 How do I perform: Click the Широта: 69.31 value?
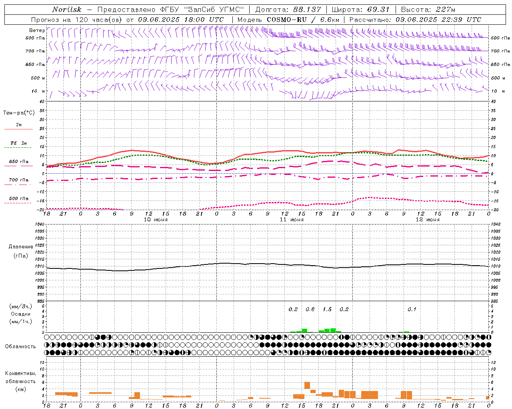click(360, 10)
